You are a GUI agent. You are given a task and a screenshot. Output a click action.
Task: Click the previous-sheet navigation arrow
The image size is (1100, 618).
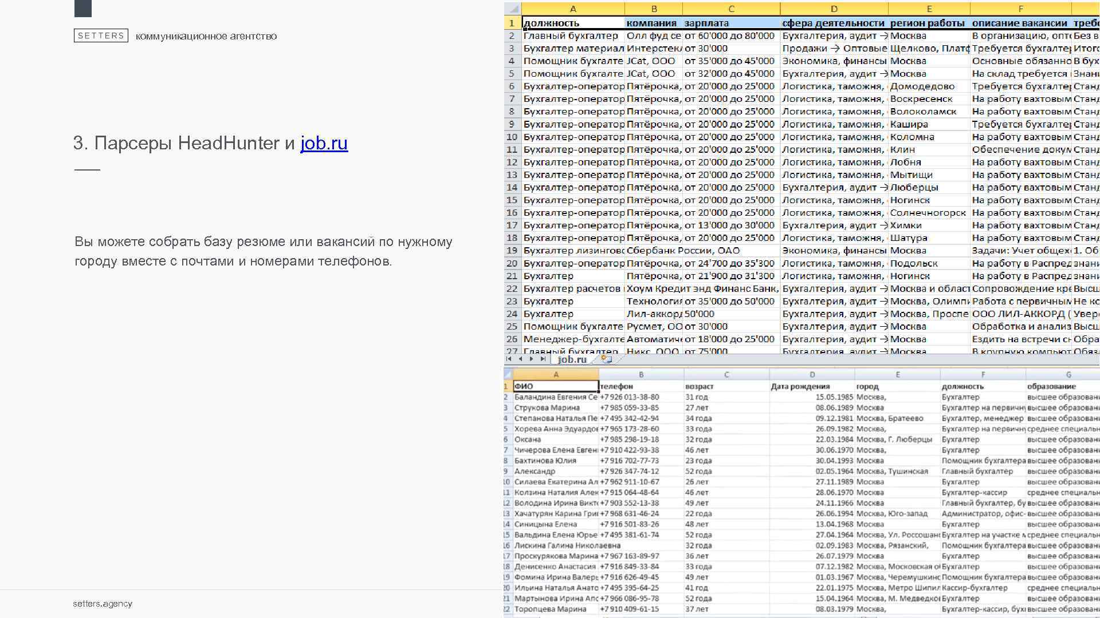520,359
